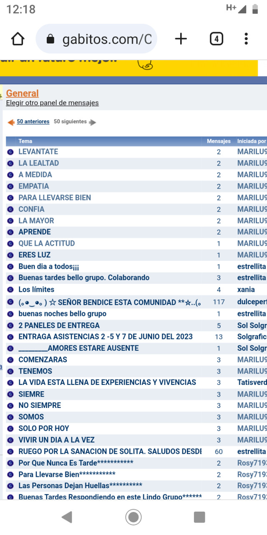Open a new tab with plus icon

tap(181, 39)
